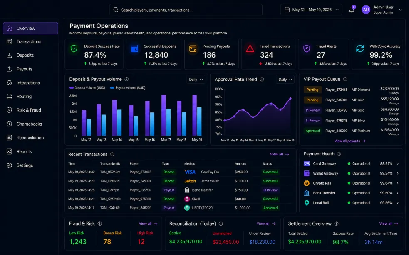Viewport: 409px width, 255px height.
Task: Click the search magnifier icon
Action: [x=116, y=10]
